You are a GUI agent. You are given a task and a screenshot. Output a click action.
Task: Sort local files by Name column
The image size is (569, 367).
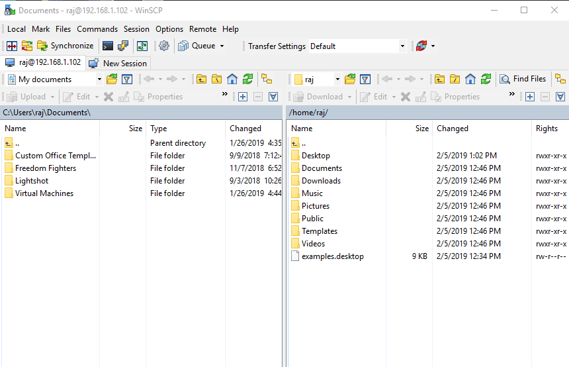50,129
